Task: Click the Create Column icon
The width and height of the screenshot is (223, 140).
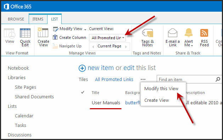Action: (x=55, y=37)
